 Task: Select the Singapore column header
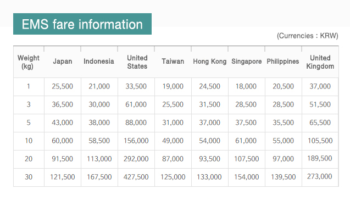click(x=246, y=62)
